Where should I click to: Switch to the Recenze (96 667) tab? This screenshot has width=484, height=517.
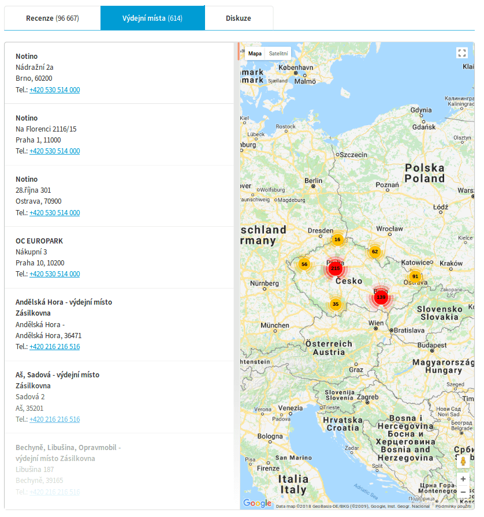coord(53,18)
